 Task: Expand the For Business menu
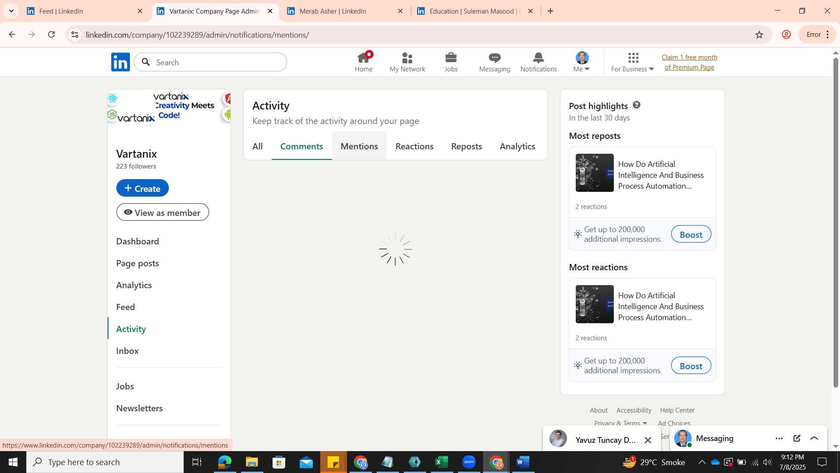(633, 62)
